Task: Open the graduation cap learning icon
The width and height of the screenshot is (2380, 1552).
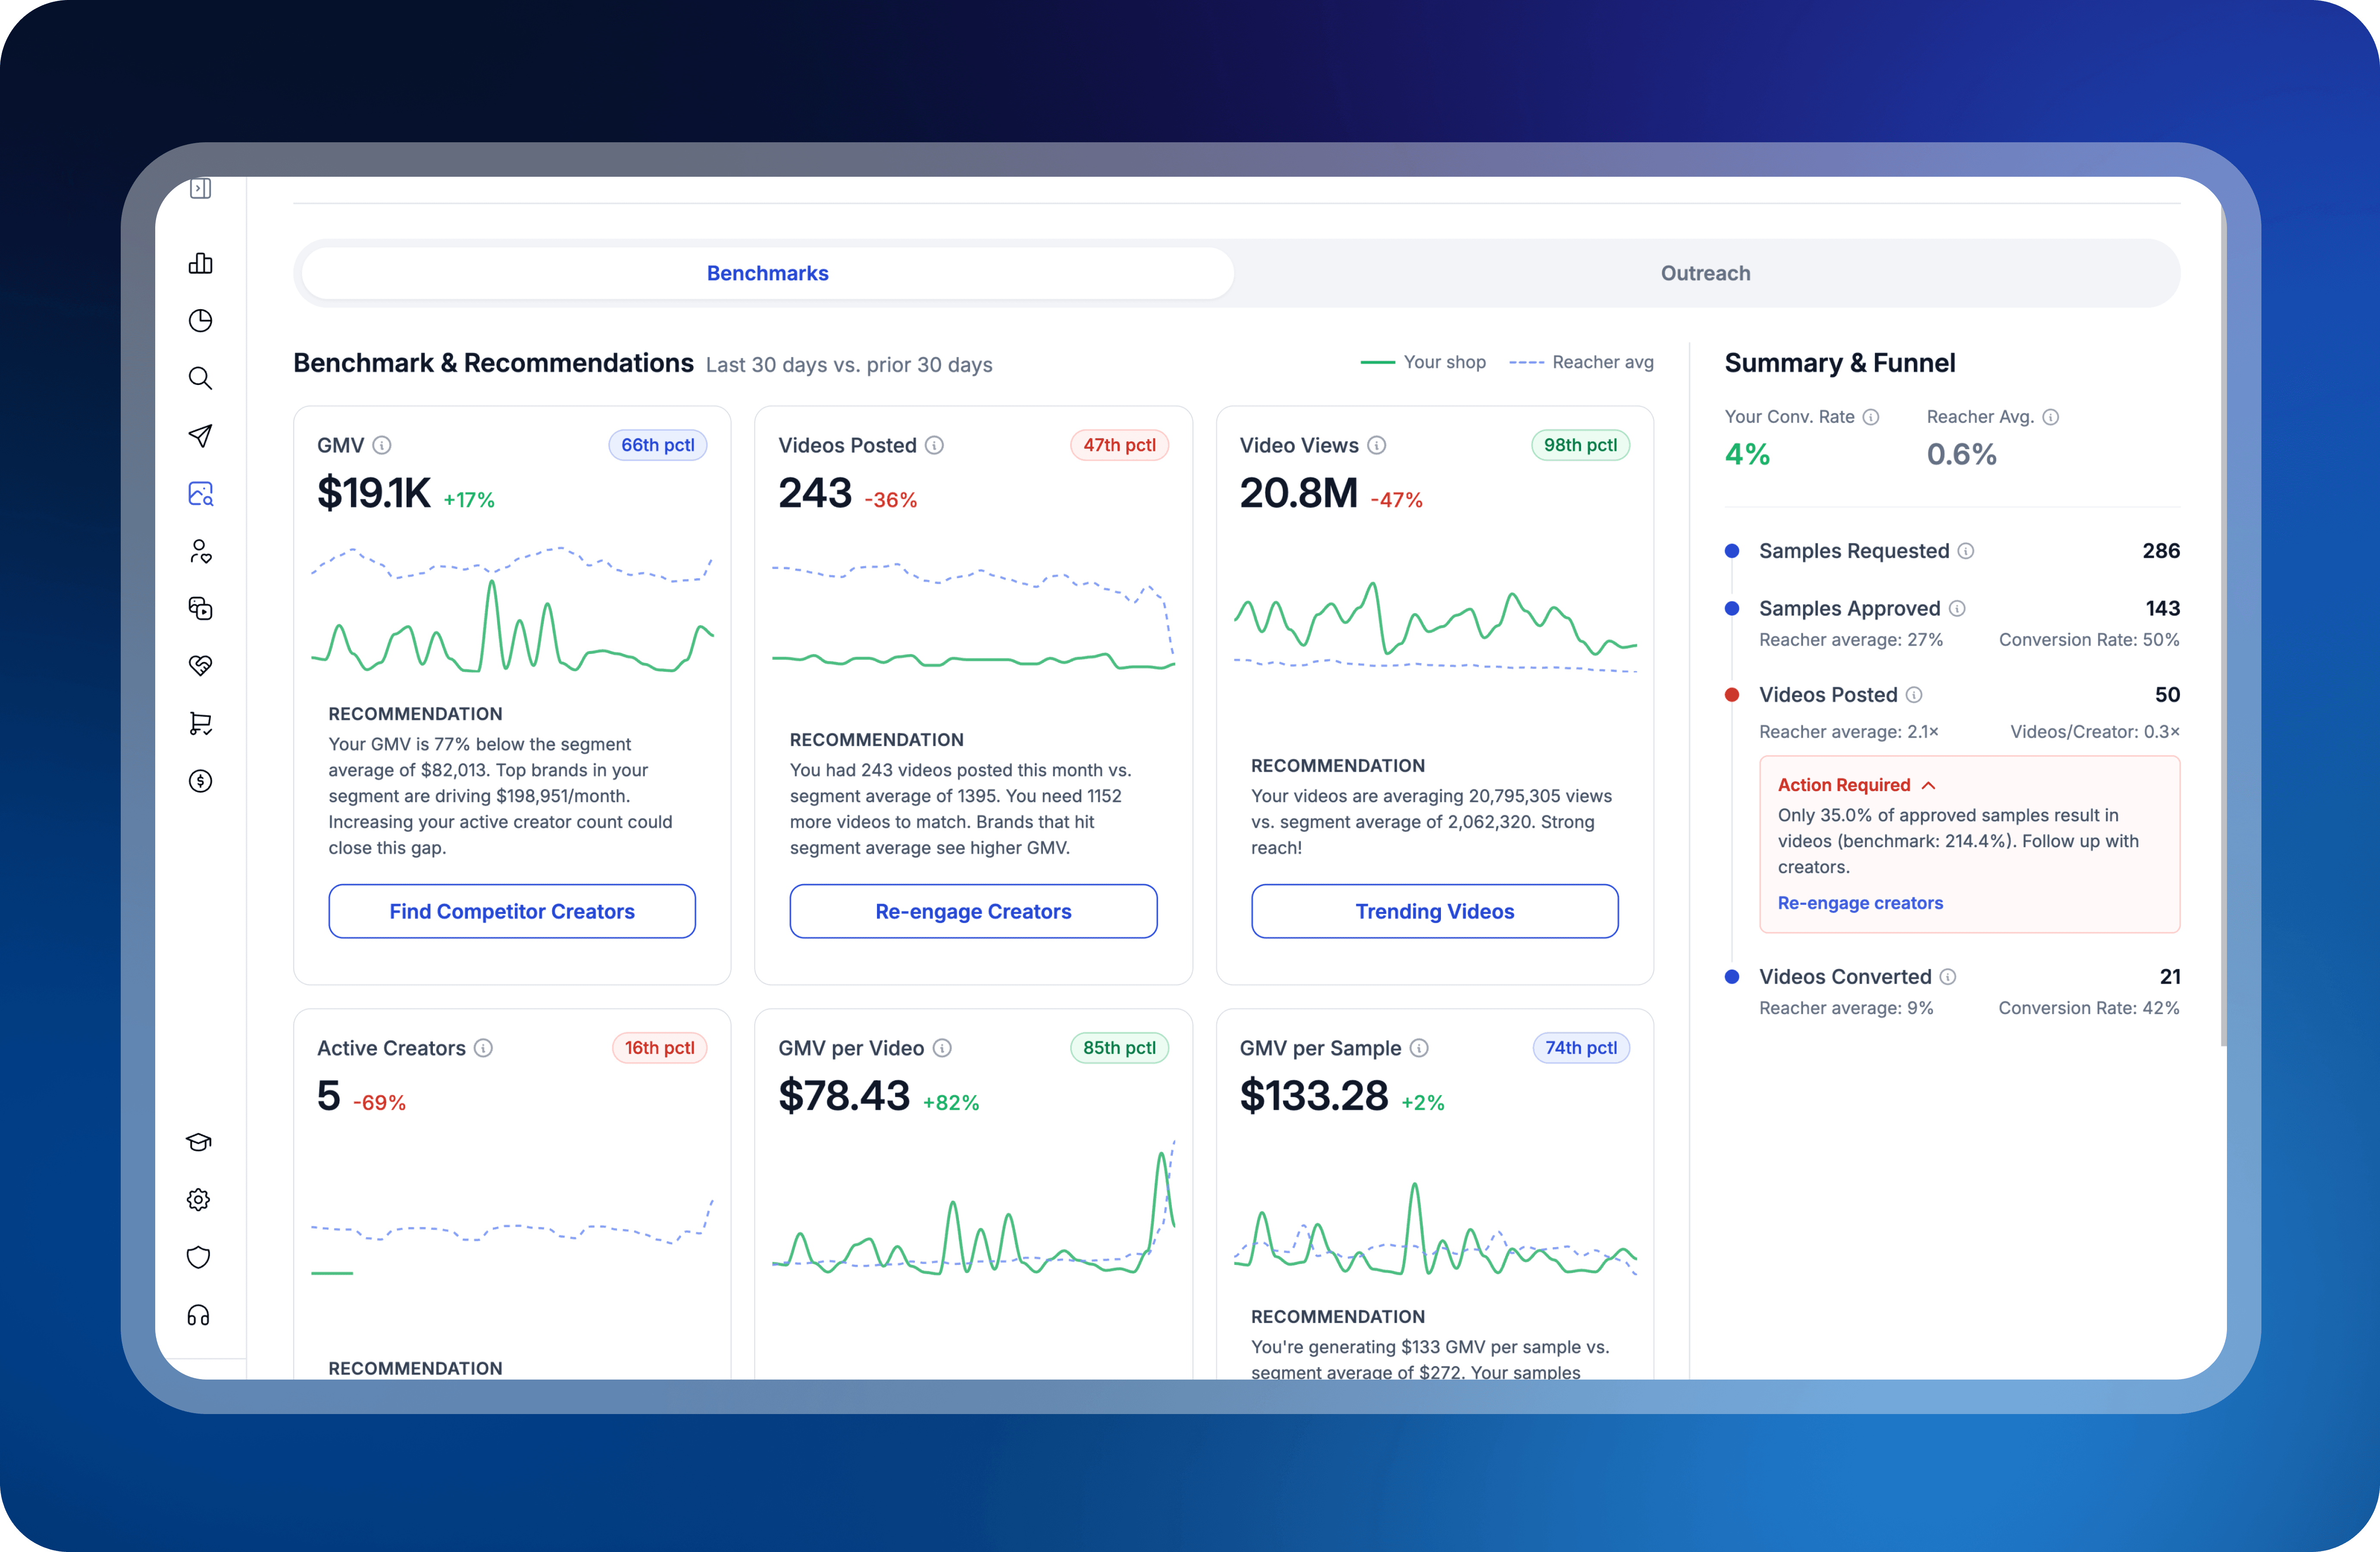Action: (199, 1142)
